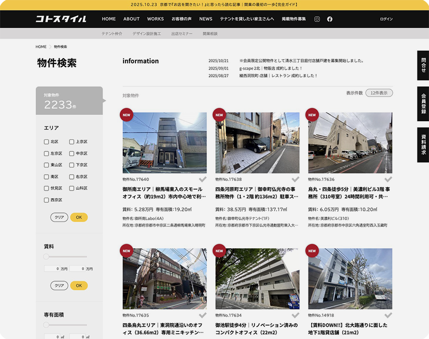Image resolution: width=429 pixels, height=339 pixels.
Task: Click checkmark icon for property No.14918
Action: pos(388,316)
